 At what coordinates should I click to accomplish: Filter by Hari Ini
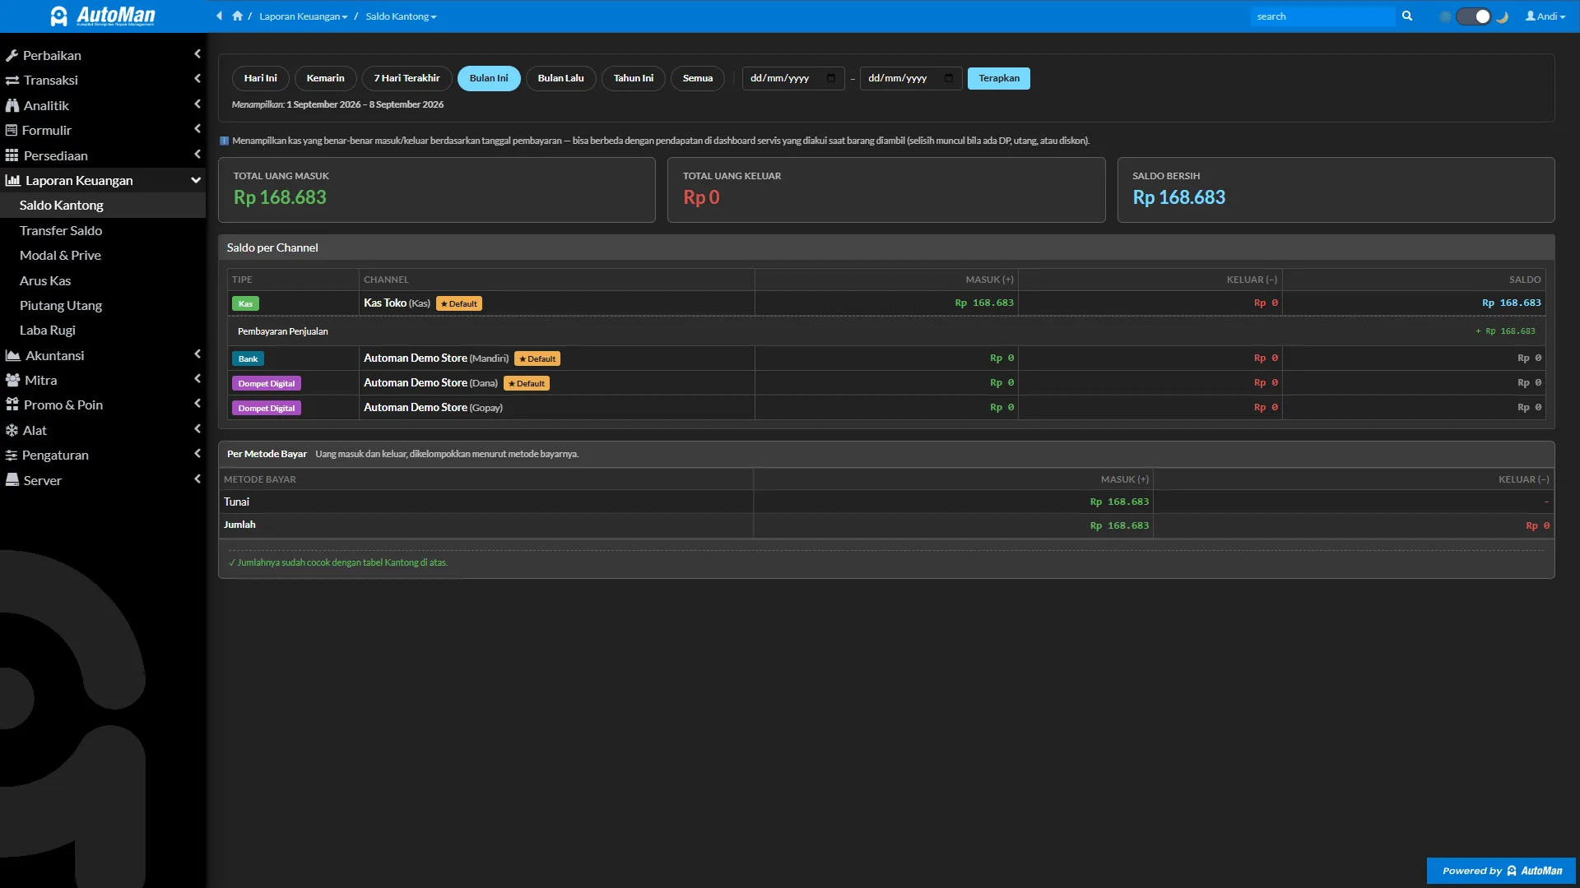(x=261, y=78)
